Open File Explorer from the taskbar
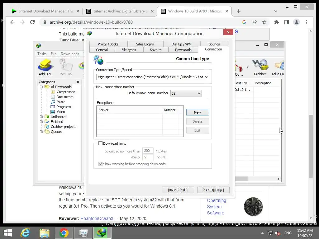 tap(44, 233)
